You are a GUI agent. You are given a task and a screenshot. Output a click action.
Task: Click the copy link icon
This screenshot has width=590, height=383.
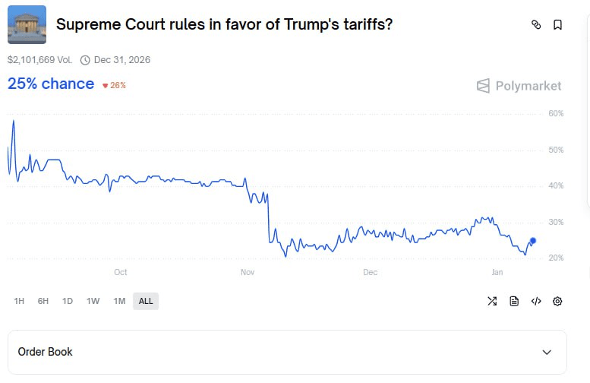tap(536, 24)
